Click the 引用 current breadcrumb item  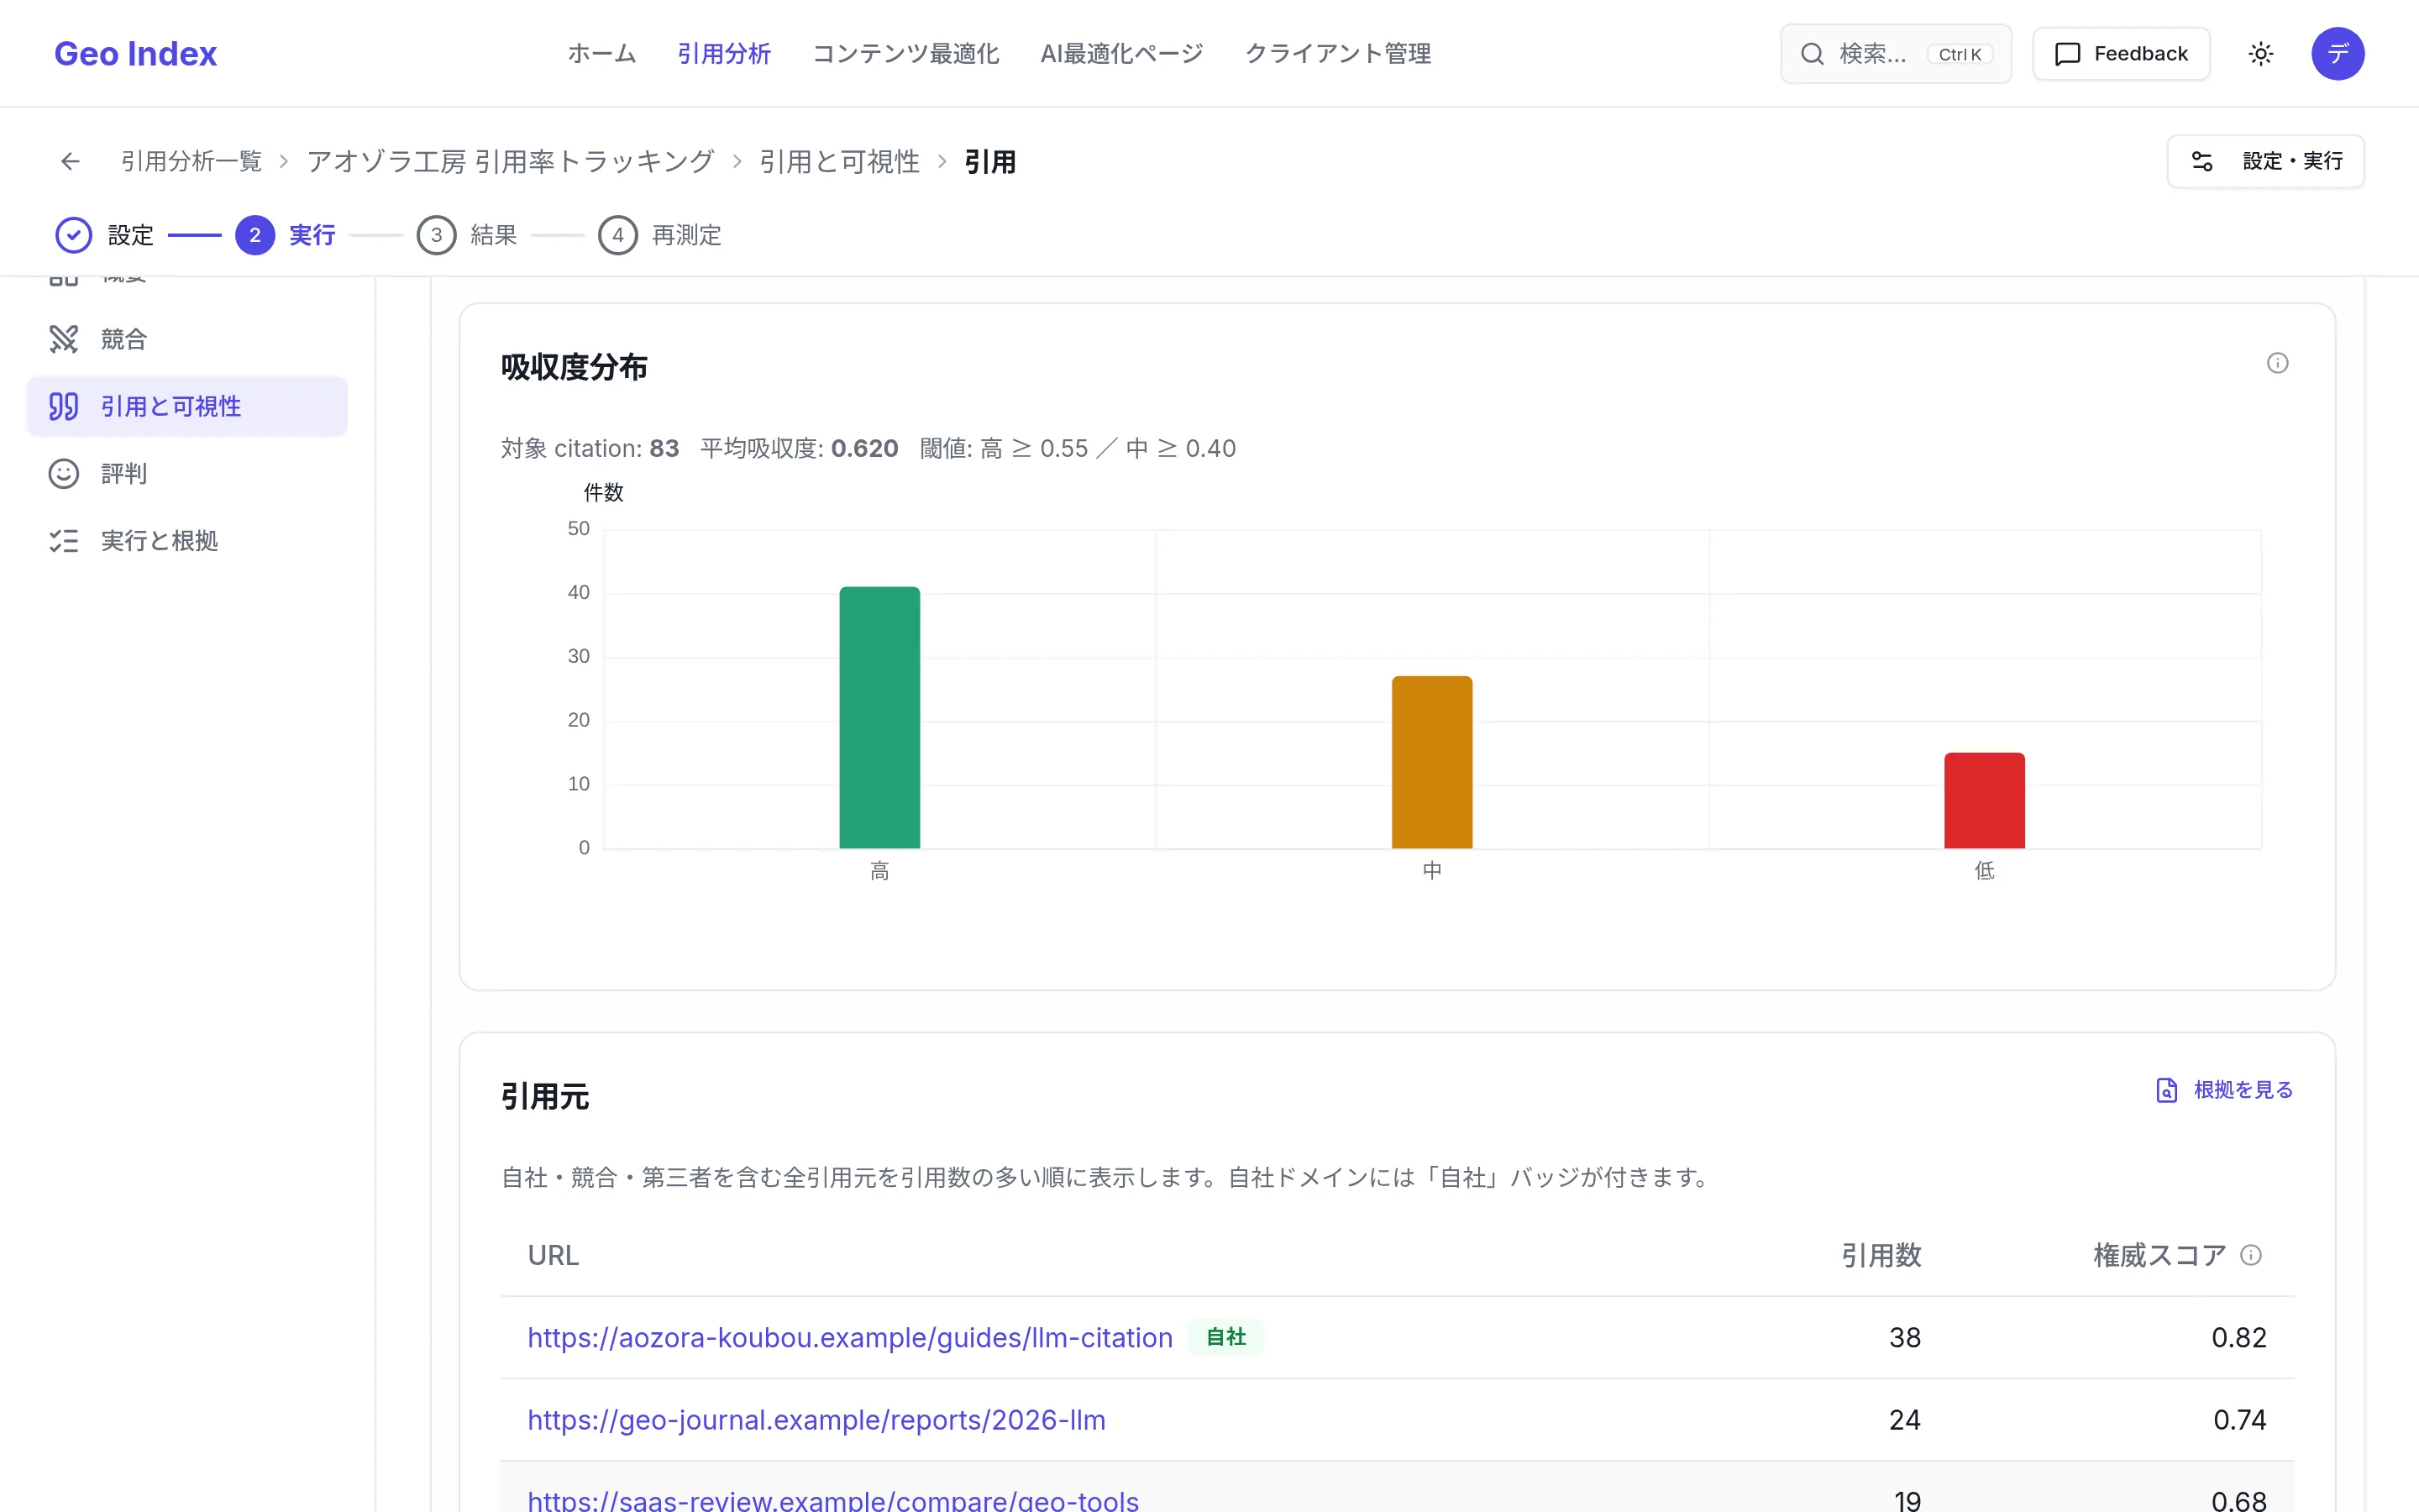point(989,161)
